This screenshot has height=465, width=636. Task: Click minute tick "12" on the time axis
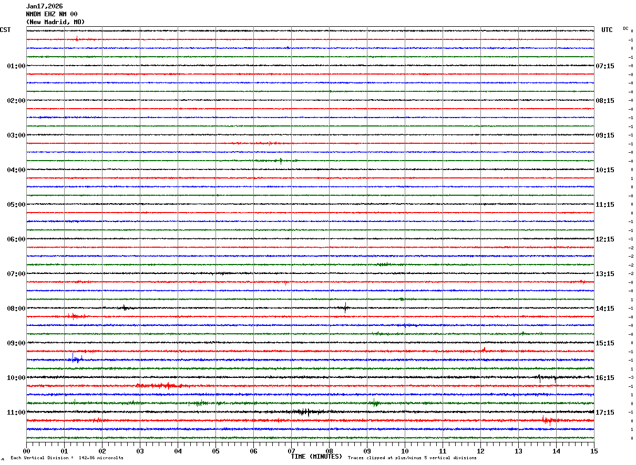(x=480, y=450)
